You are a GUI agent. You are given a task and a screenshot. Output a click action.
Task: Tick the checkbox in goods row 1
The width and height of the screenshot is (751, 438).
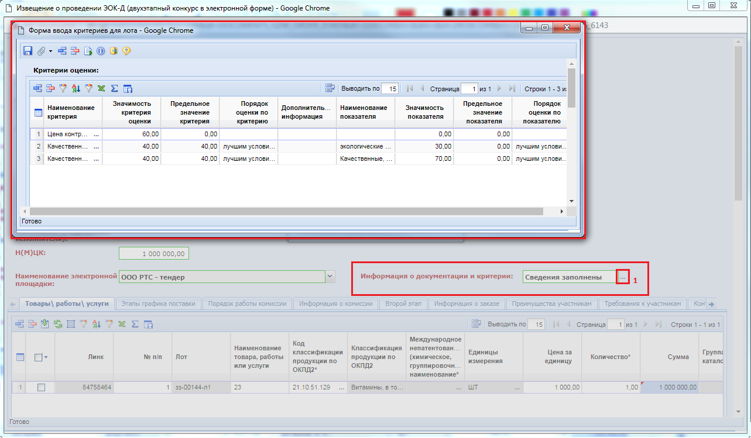tap(41, 387)
